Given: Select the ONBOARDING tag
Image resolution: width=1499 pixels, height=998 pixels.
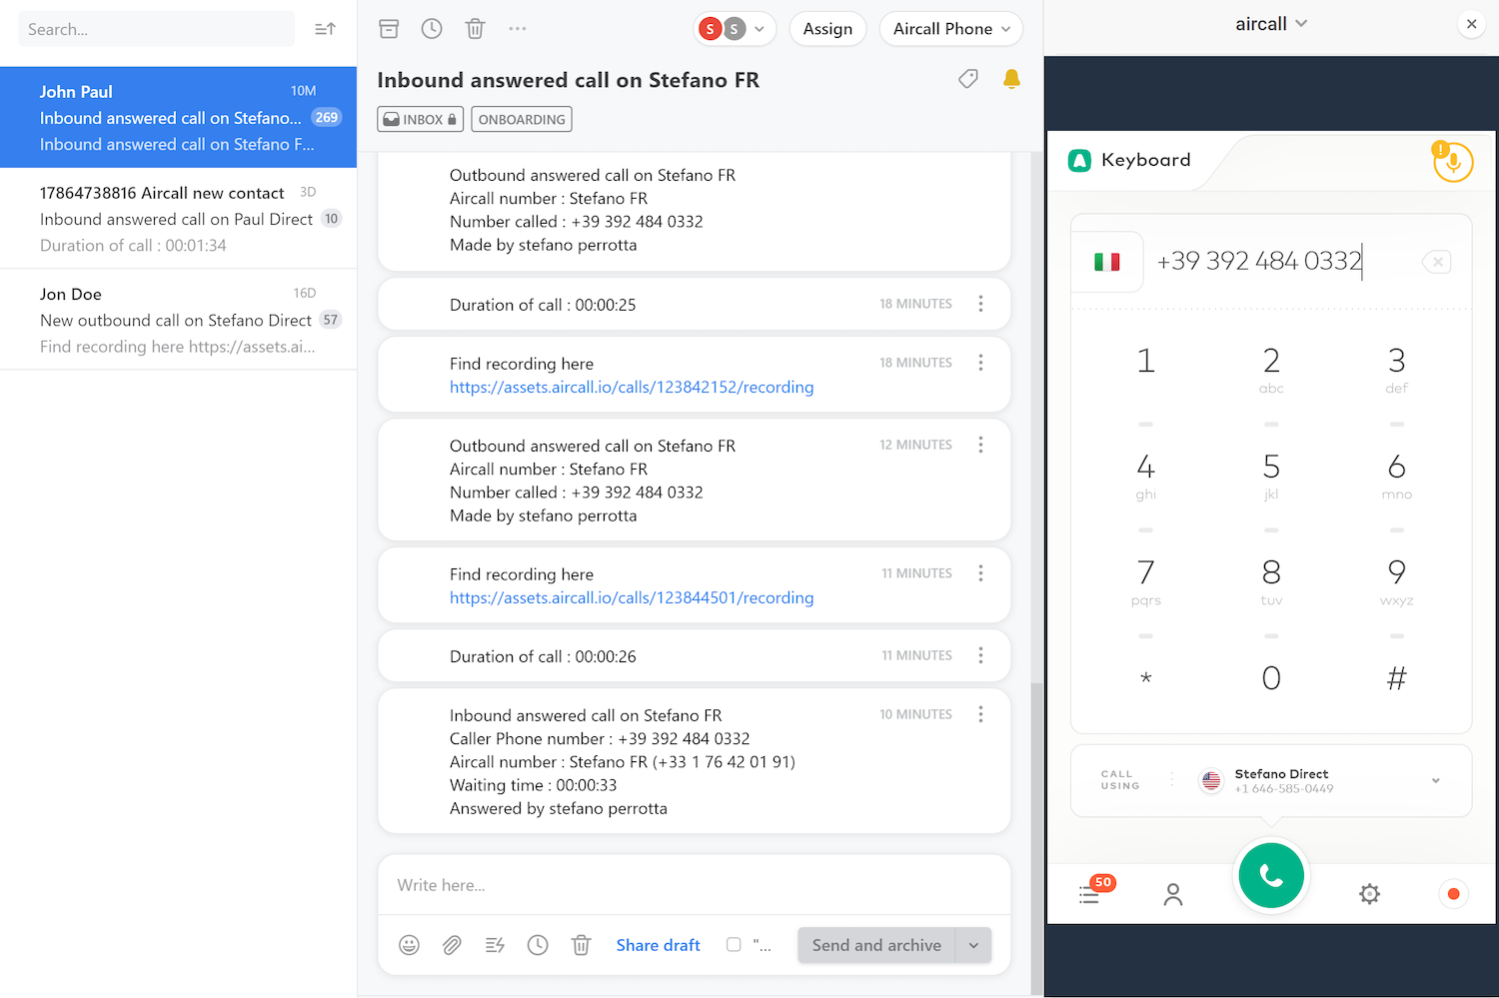Looking at the screenshot, I should (x=522, y=119).
